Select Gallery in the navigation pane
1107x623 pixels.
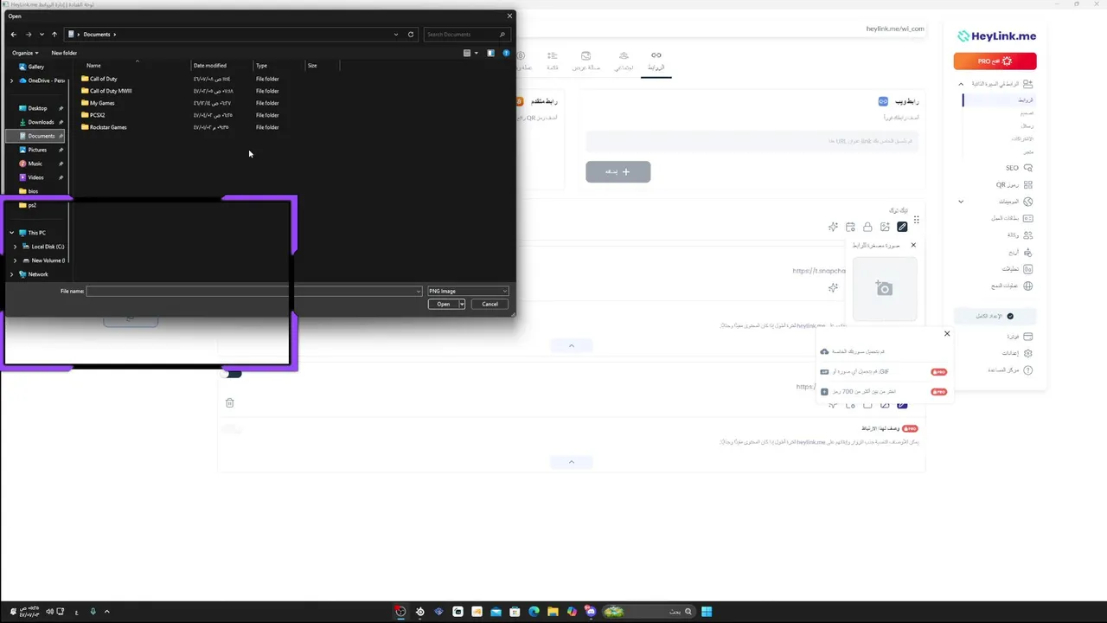(x=35, y=67)
